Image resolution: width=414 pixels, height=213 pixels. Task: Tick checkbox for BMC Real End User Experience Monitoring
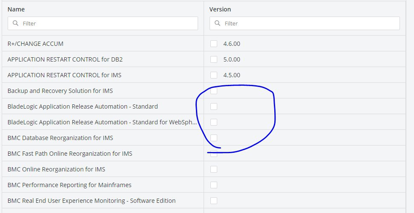pyautogui.click(x=214, y=201)
